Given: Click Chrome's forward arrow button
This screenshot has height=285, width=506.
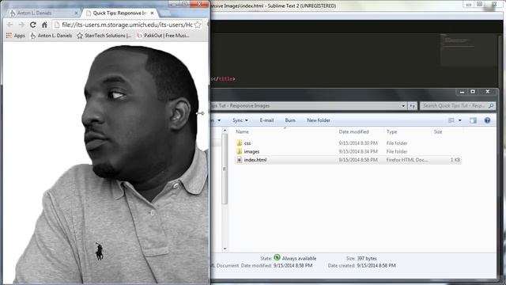Looking at the screenshot, I should (21, 25).
